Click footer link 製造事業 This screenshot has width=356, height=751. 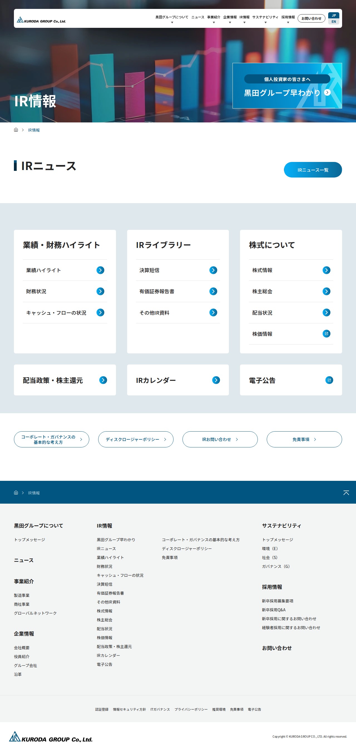click(22, 595)
